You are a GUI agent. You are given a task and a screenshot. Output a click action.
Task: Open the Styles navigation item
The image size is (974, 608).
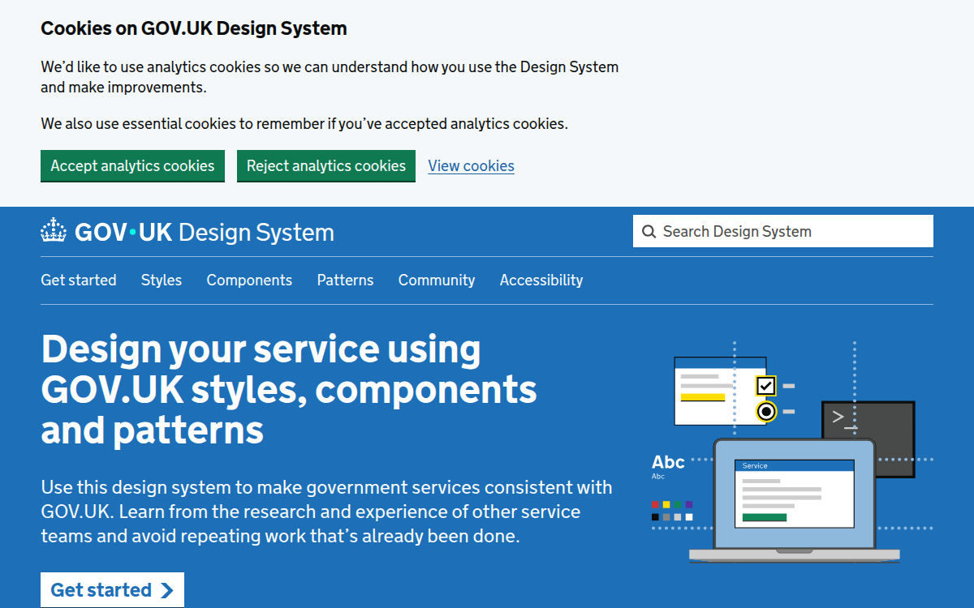pyautogui.click(x=162, y=280)
